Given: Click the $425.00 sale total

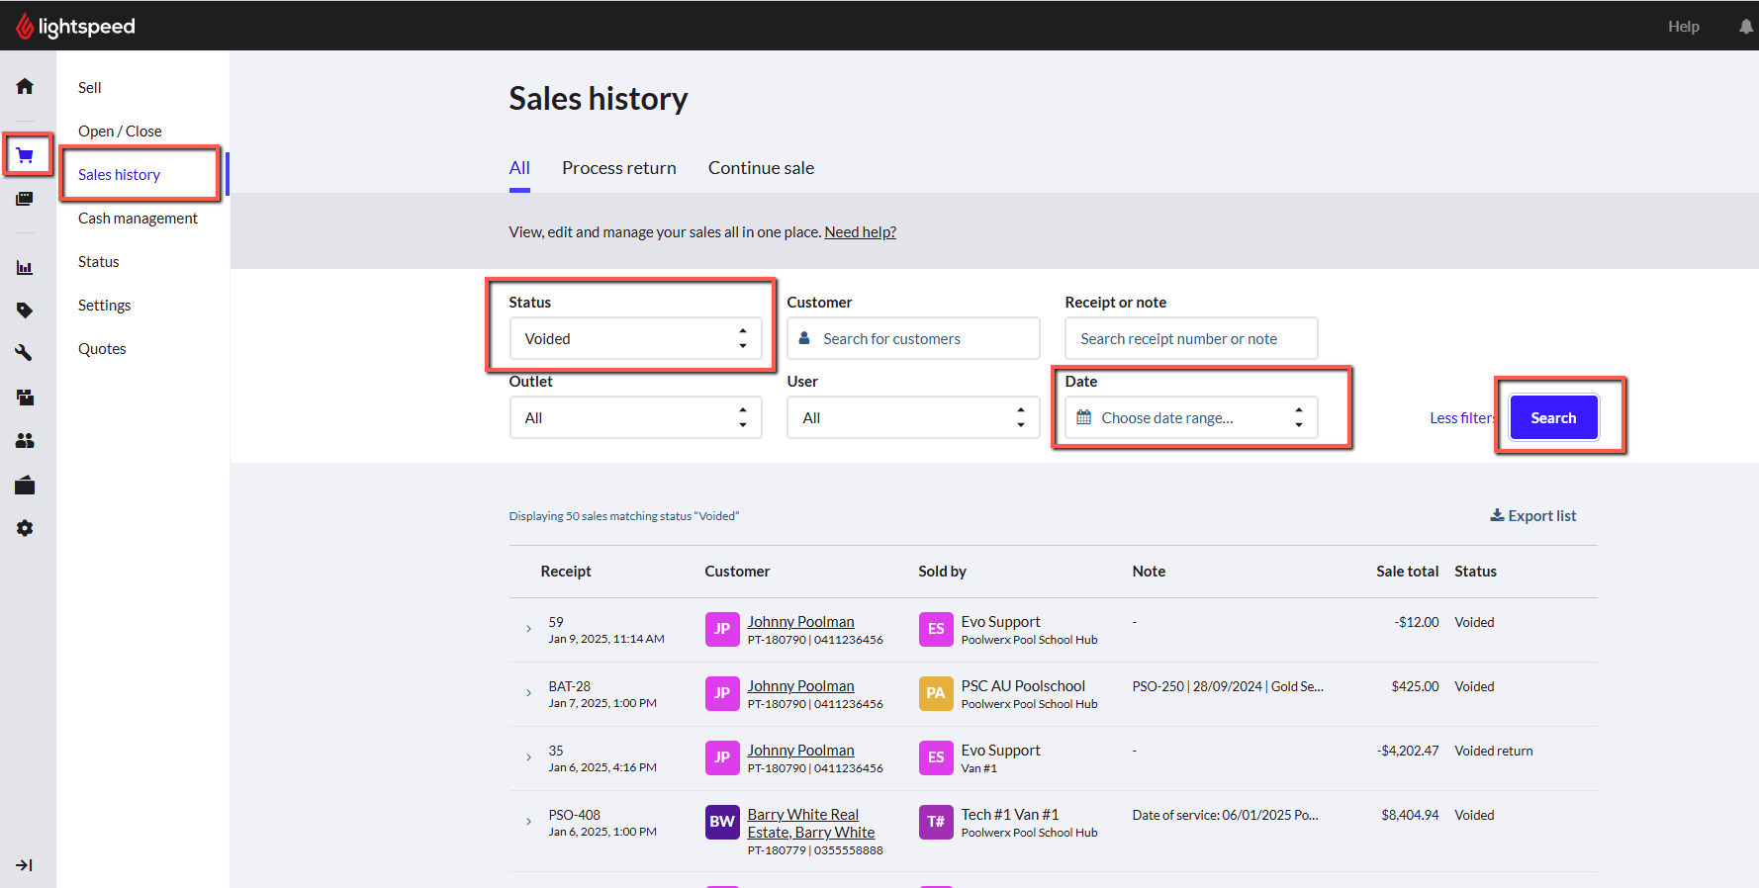Looking at the screenshot, I should (x=1415, y=687).
